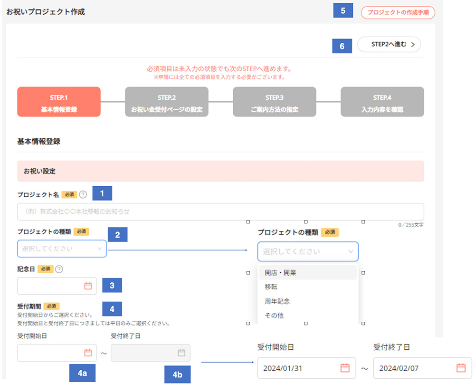
Task: Click the プロジェクト名 text input field
Action: 220,211
